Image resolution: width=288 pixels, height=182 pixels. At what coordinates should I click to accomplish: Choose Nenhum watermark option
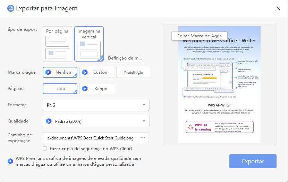[x=60, y=72]
